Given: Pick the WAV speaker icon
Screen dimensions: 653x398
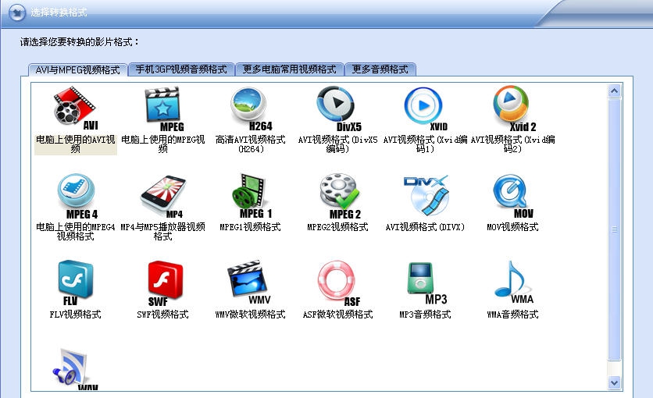Looking at the screenshot, I should [74, 369].
